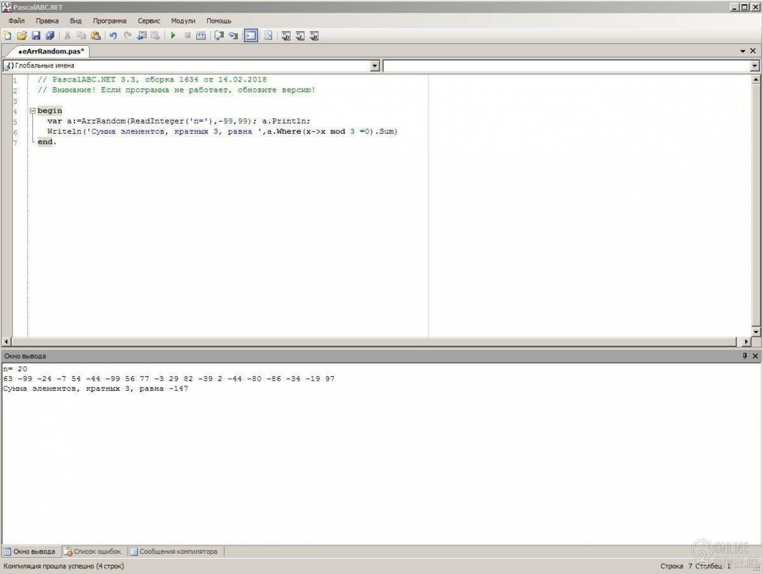Switch to the Сообщения компилятора tab
The height and width of the screenshot is (574, 763).
tap(174, 552)
